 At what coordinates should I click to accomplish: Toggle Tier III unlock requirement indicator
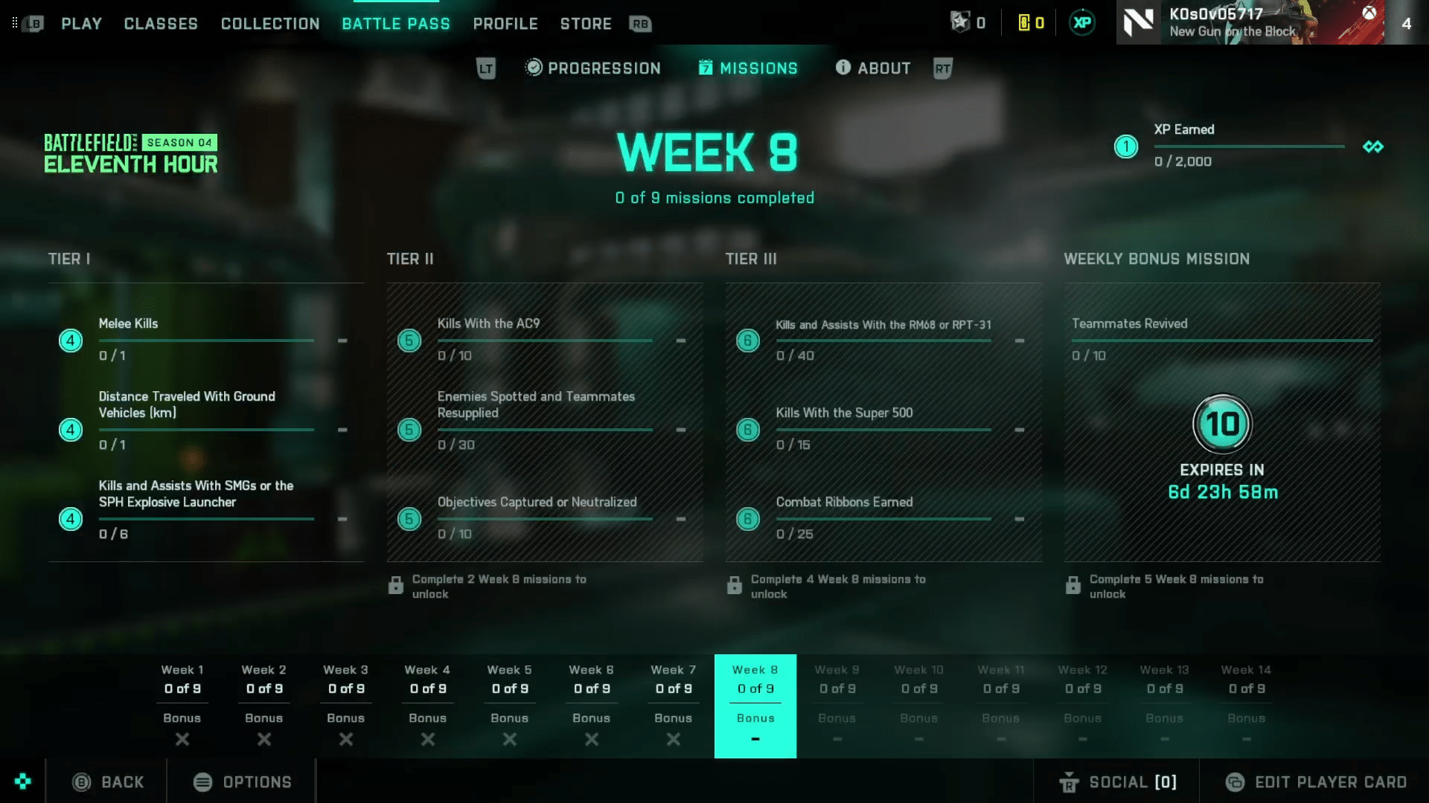point(733,587)
